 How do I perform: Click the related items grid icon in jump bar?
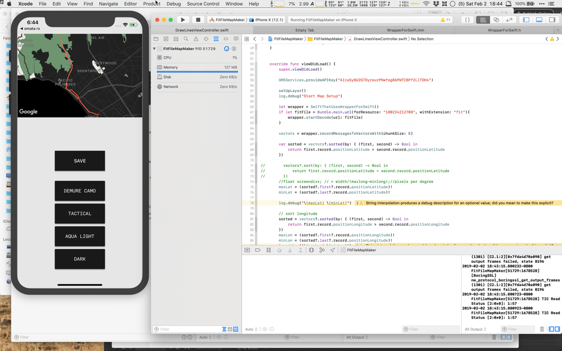pyautogui.click(x=247, y=39)
